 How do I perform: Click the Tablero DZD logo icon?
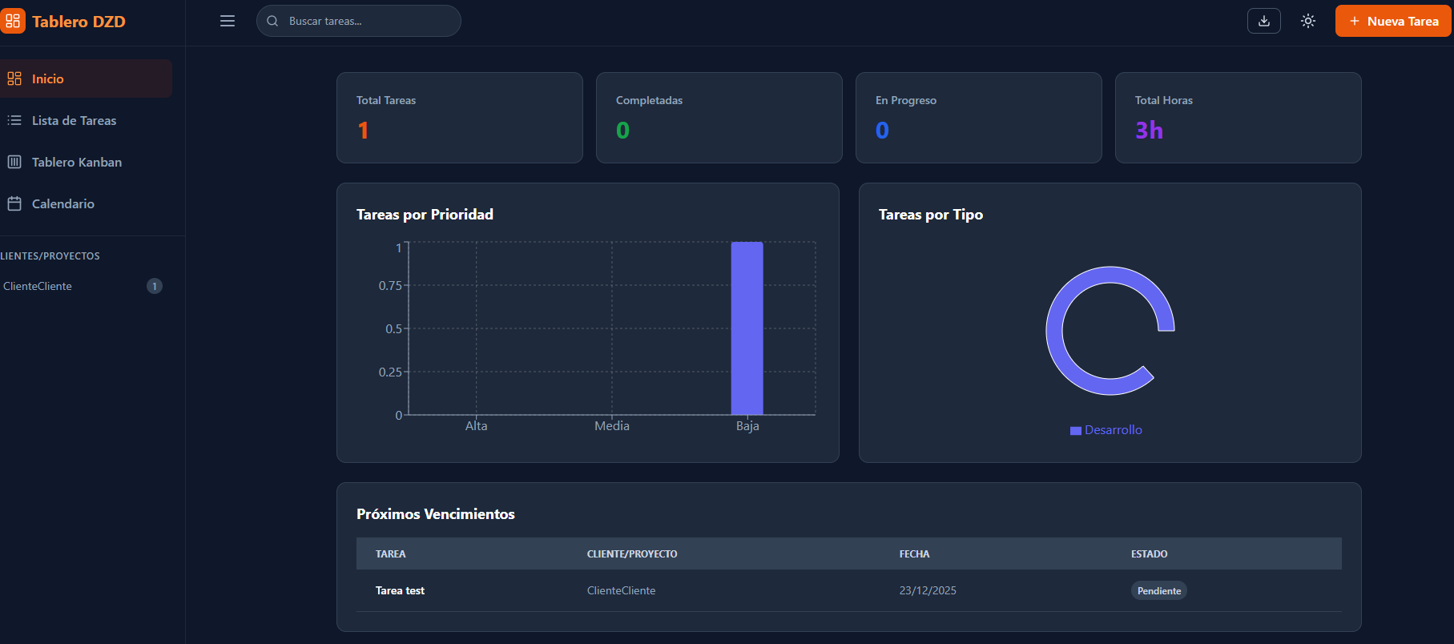pyautogui.click(x=12, y=21)
